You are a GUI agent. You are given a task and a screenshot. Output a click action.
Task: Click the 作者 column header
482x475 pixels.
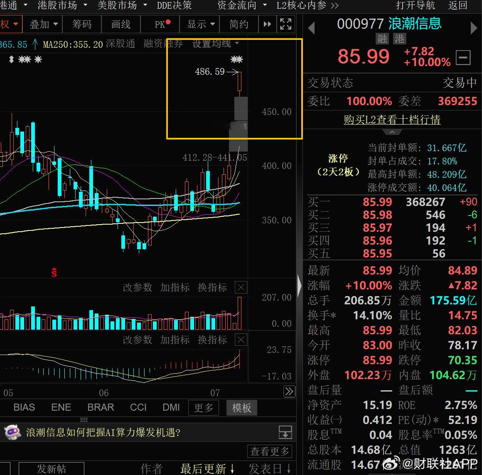[x=151, y=469]
